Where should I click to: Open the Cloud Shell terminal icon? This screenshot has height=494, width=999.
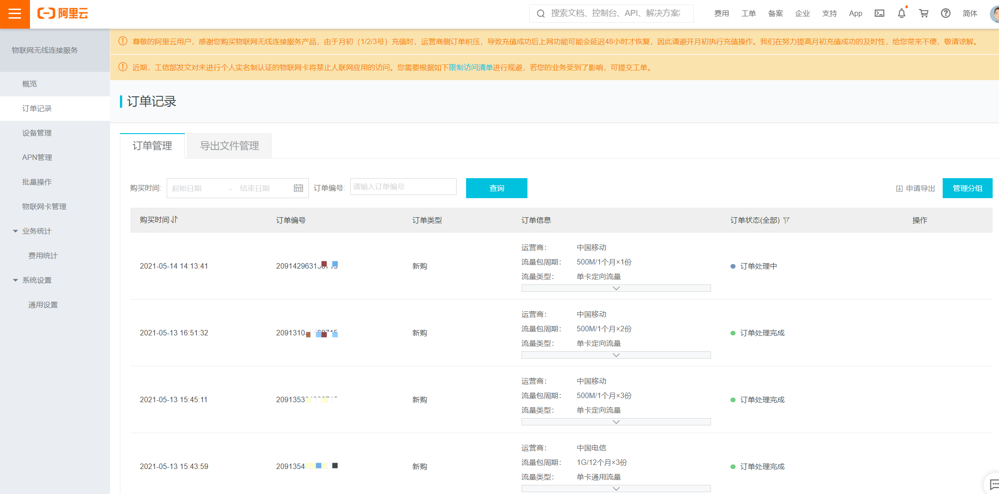pyautogui.click(x=880, y=13)
